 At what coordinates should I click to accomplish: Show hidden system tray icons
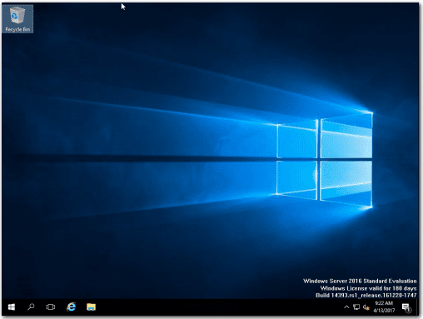(x=346, y=307)
